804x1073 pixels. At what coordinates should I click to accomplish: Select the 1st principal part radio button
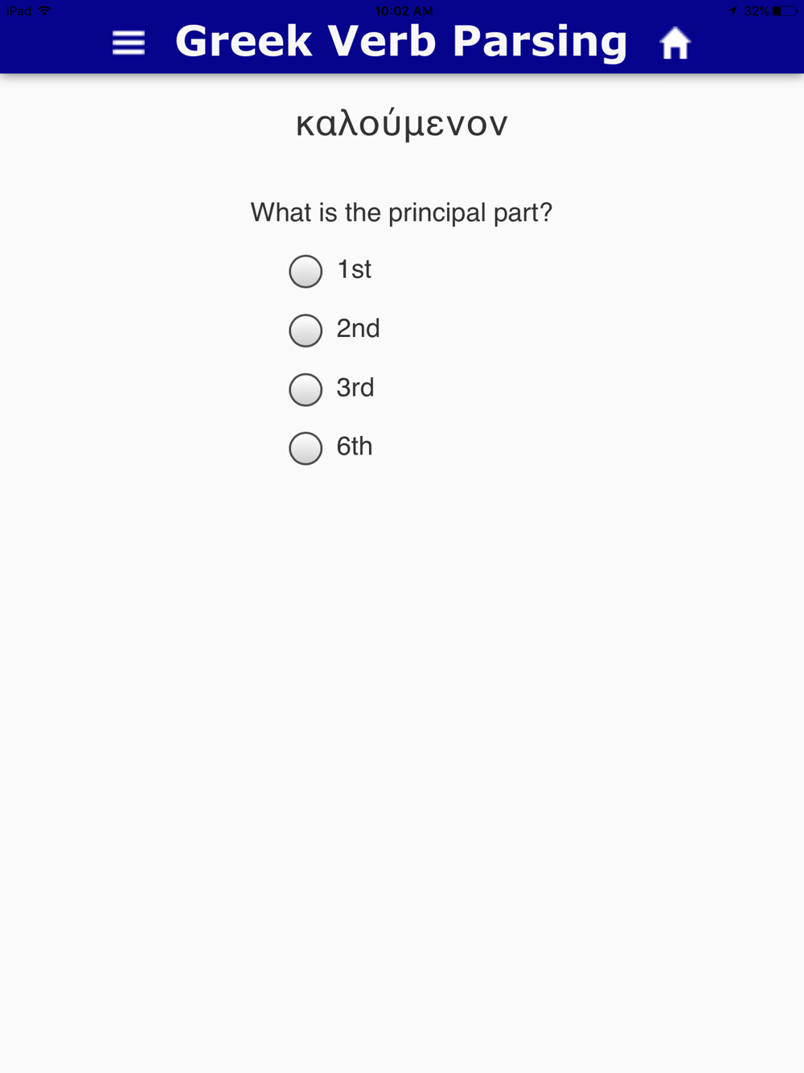306,271
